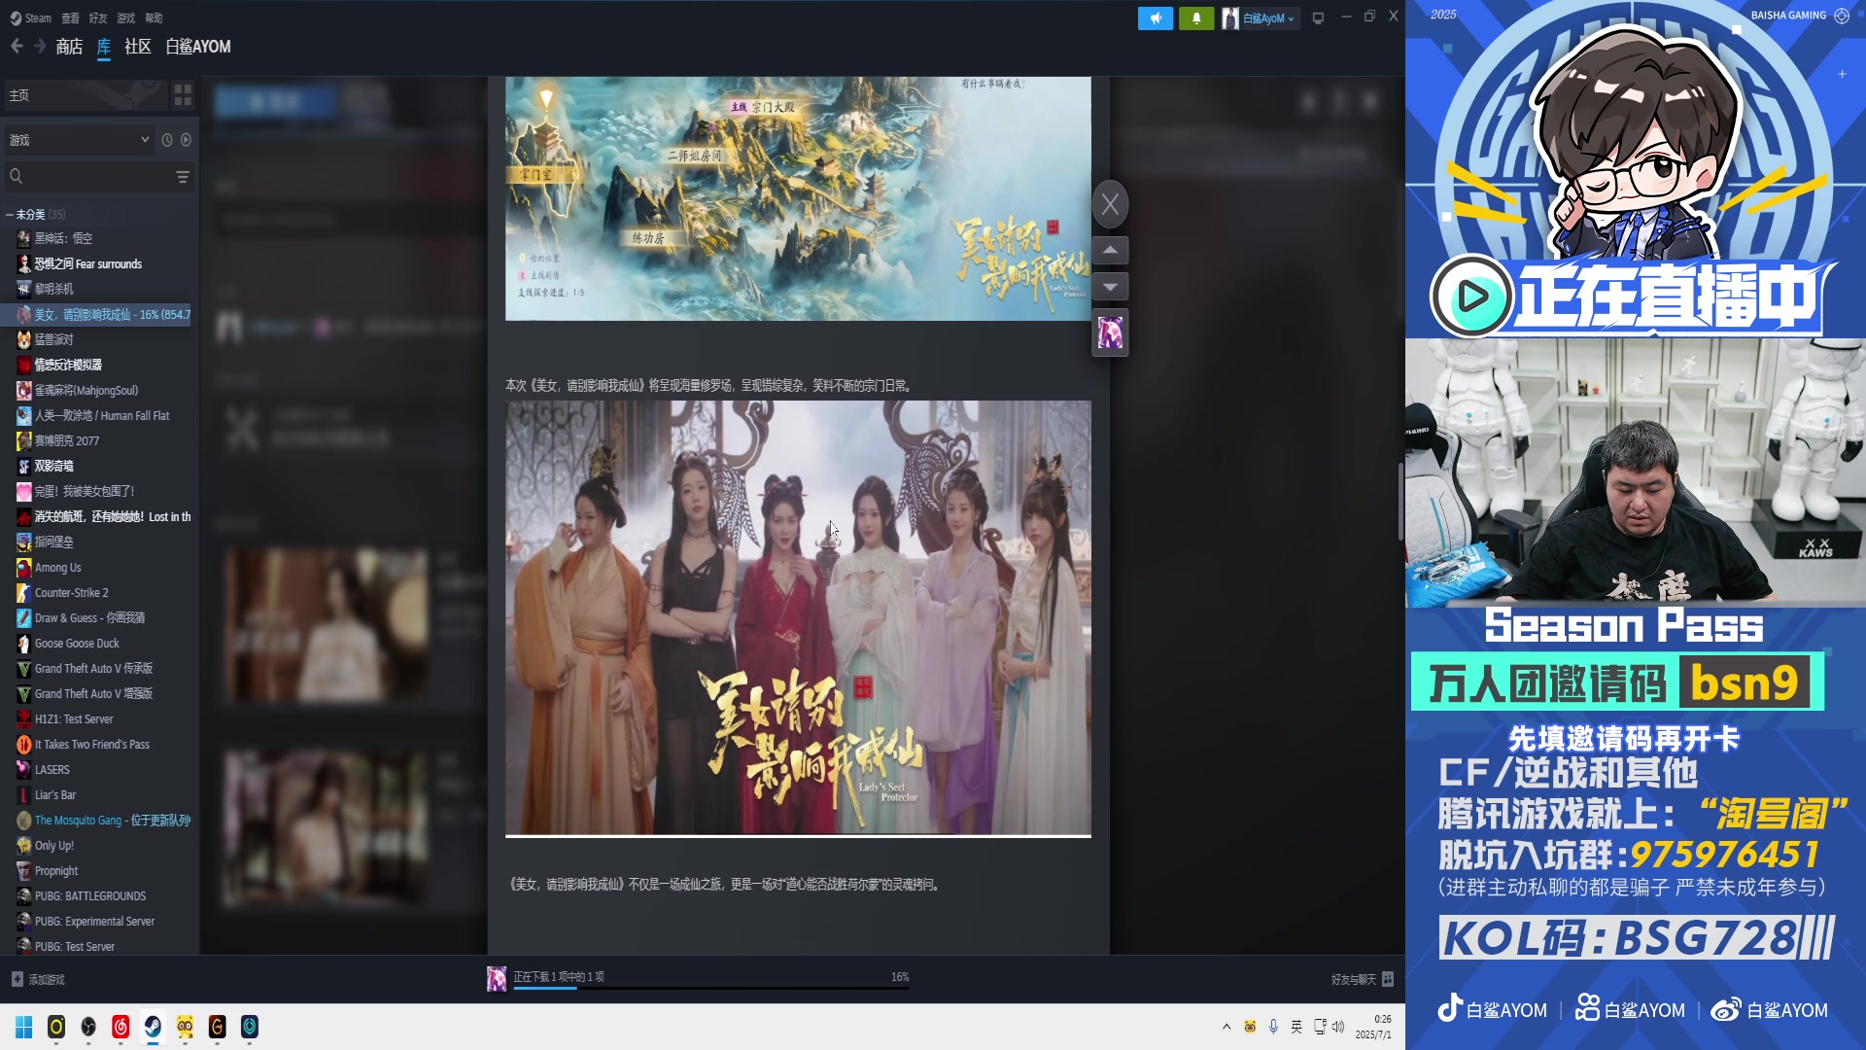Open the 白鲨AYOM profile tab
This screenshot has height=1050, width=1866.
(x=198, y=47)
